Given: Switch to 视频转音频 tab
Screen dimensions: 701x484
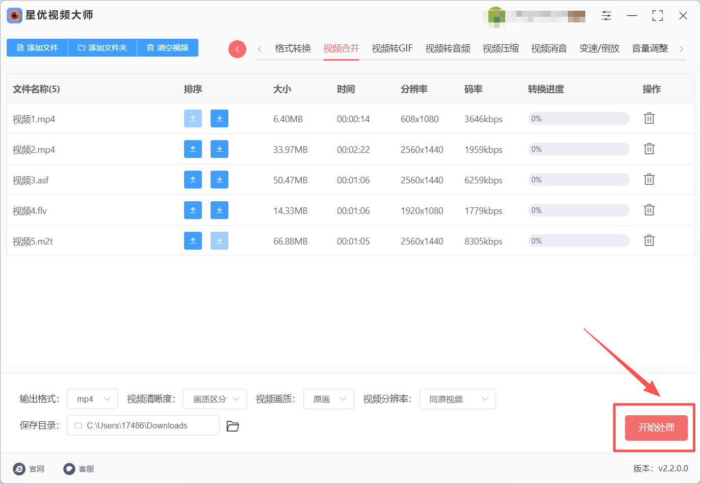Looking at the screenshot, I should pyautogui.click(x=448, y=48).
